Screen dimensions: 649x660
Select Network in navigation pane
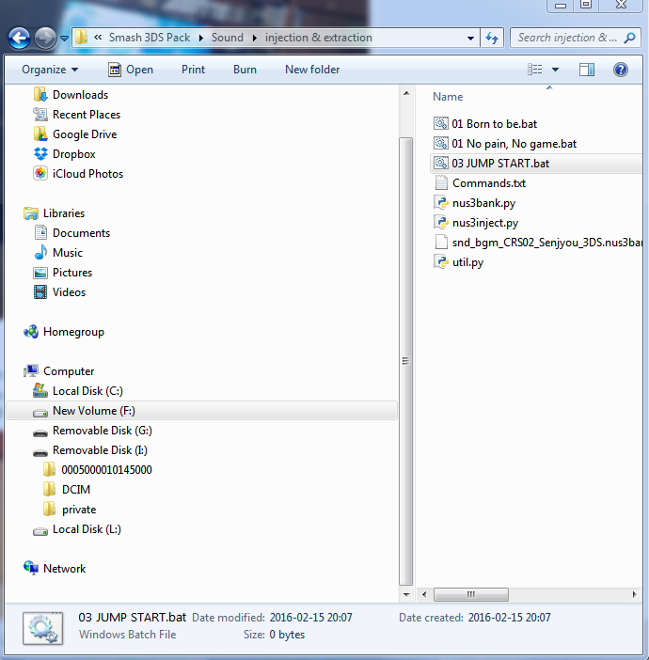[55, 569]
